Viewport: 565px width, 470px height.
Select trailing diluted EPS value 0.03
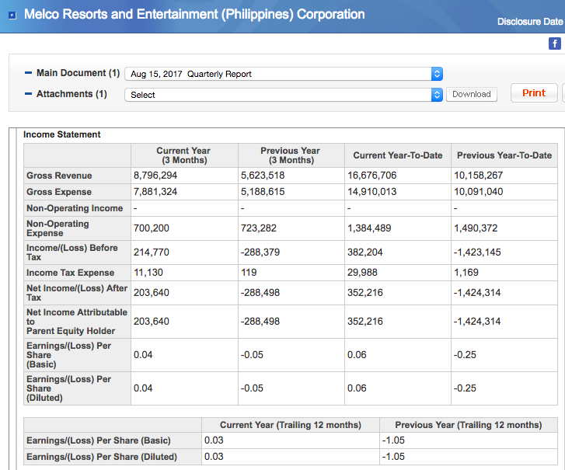[x=214, y=456]
